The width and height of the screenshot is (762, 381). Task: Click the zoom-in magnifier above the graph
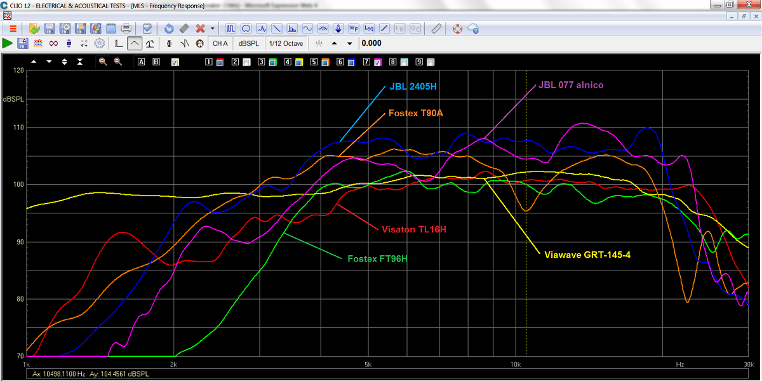click(103, 62)
